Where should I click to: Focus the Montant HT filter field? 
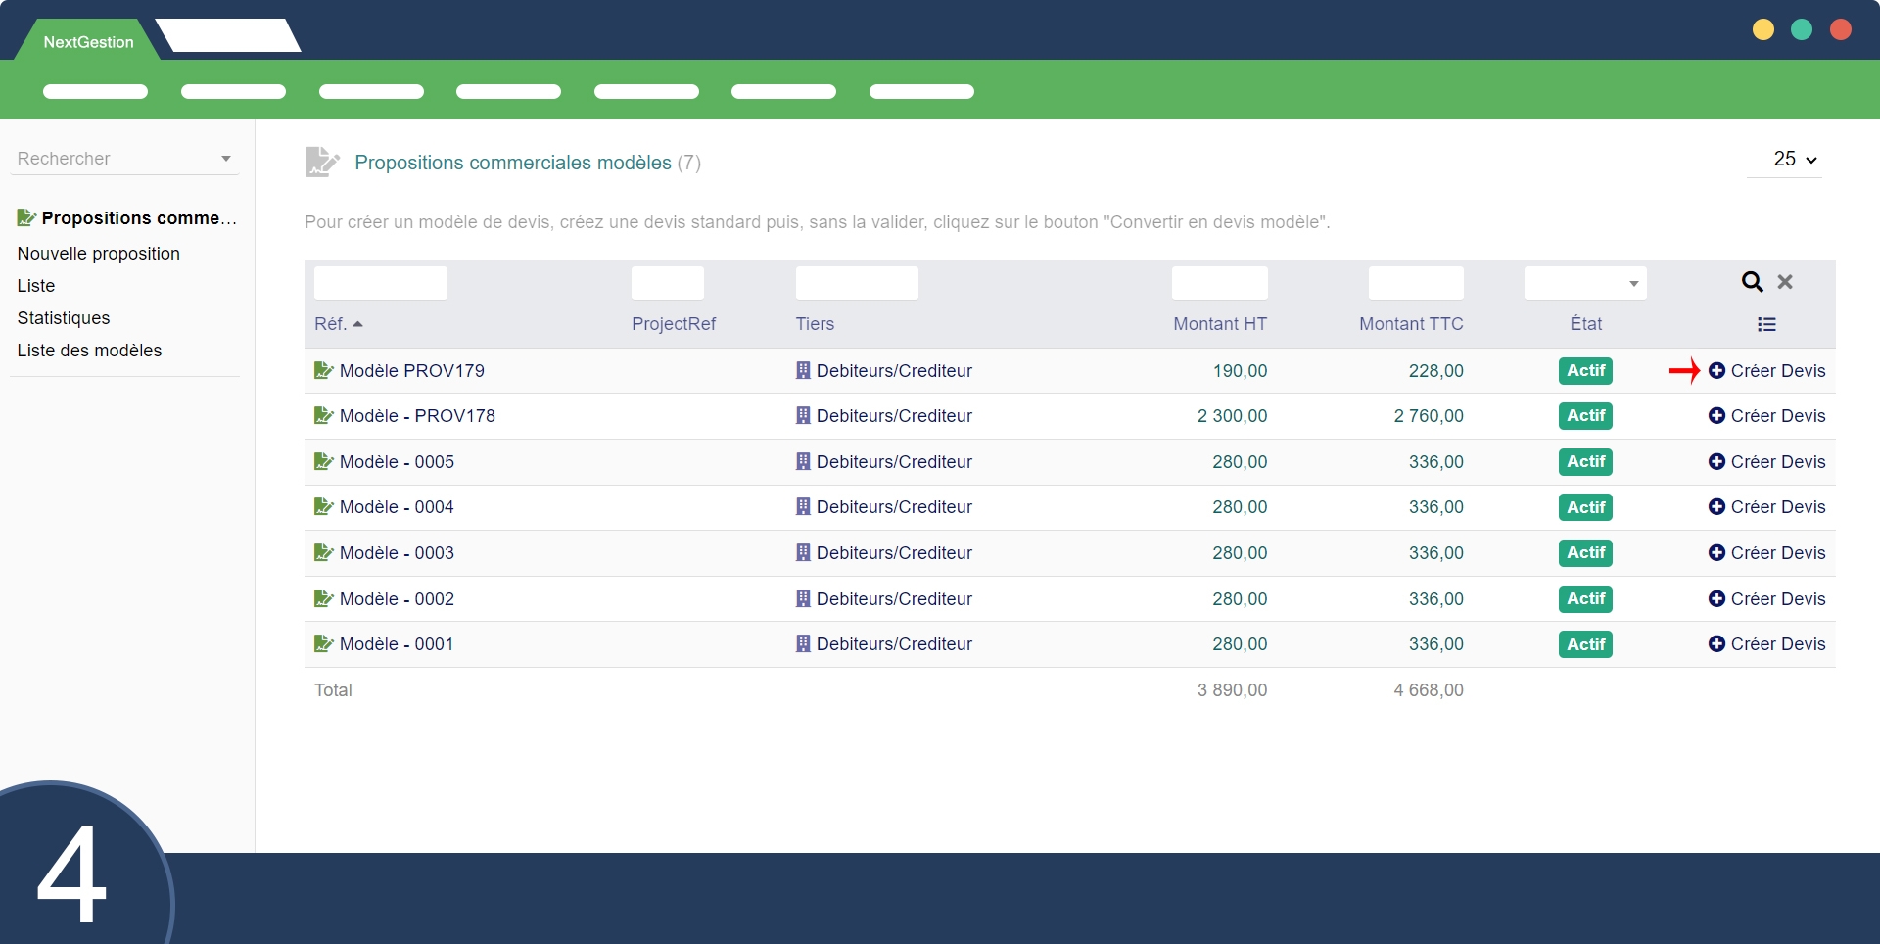pyautogui.click(x=1219, y=283)
